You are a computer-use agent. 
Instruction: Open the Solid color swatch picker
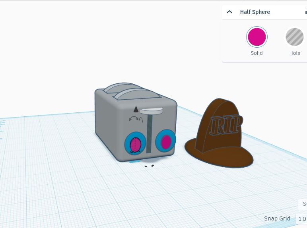point(256,37)
